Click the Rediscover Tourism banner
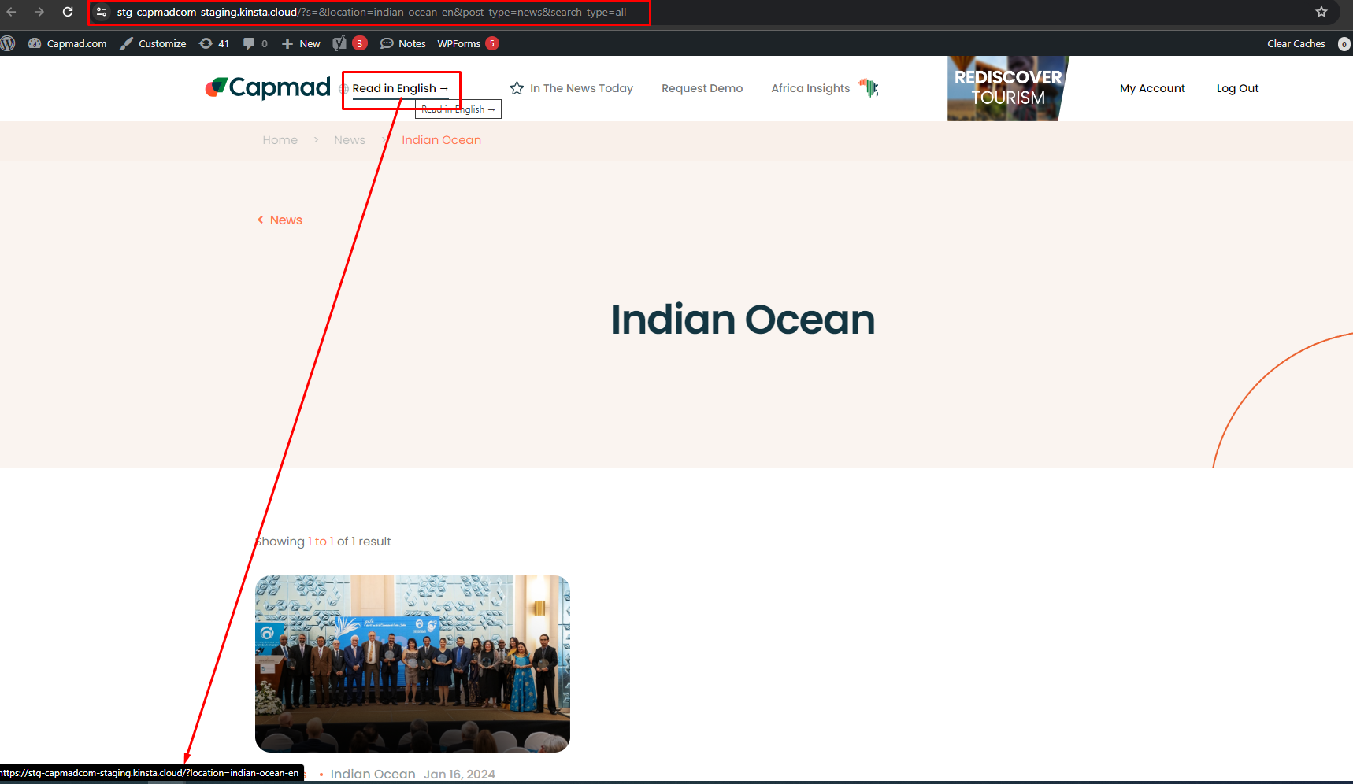This screenshot has width=1353, height=784. (1007, 88)
